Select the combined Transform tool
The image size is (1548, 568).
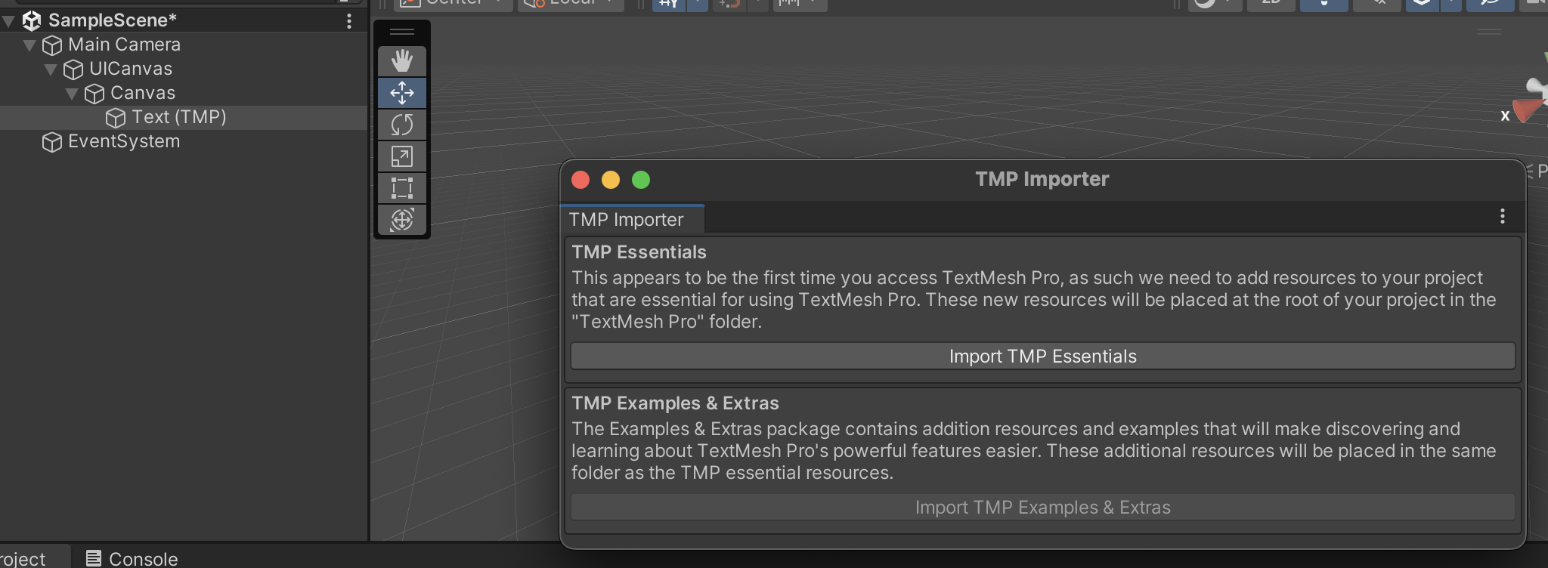402,220
